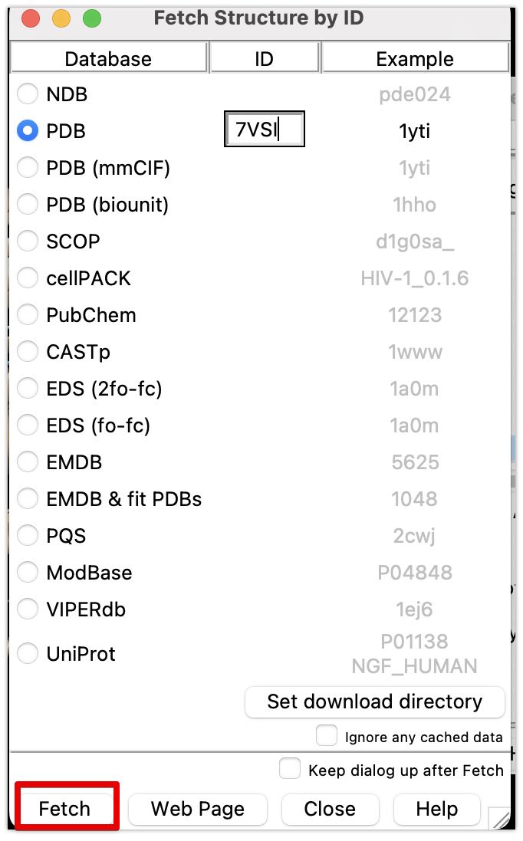
Task: Enable Ignore any cached data
Action: pos(327,734)
